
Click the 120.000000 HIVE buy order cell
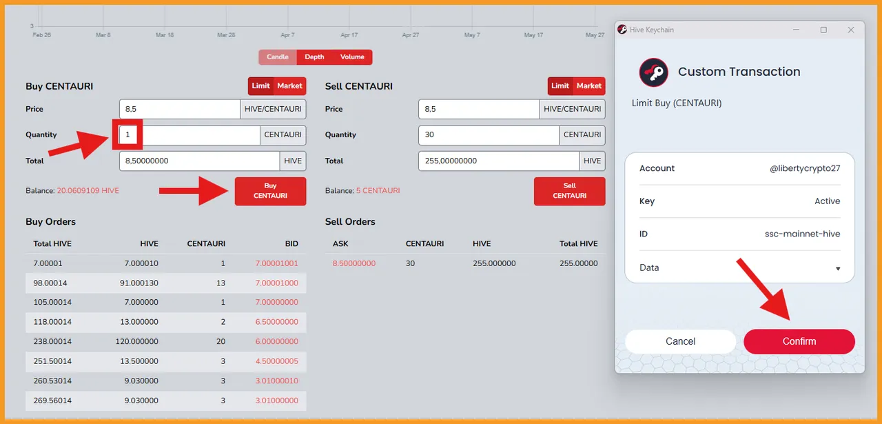(x=136, y=341)
